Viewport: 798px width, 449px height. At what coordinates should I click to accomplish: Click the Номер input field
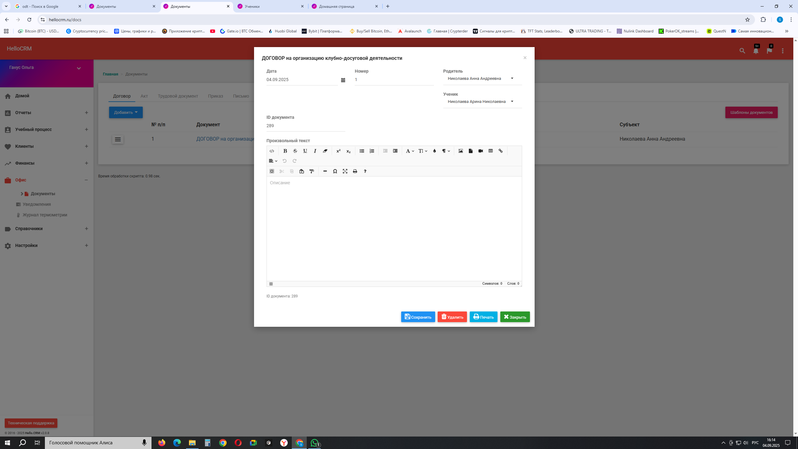click(x=394, y=80)
